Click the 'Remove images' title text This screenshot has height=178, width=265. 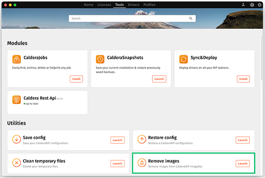164,161
